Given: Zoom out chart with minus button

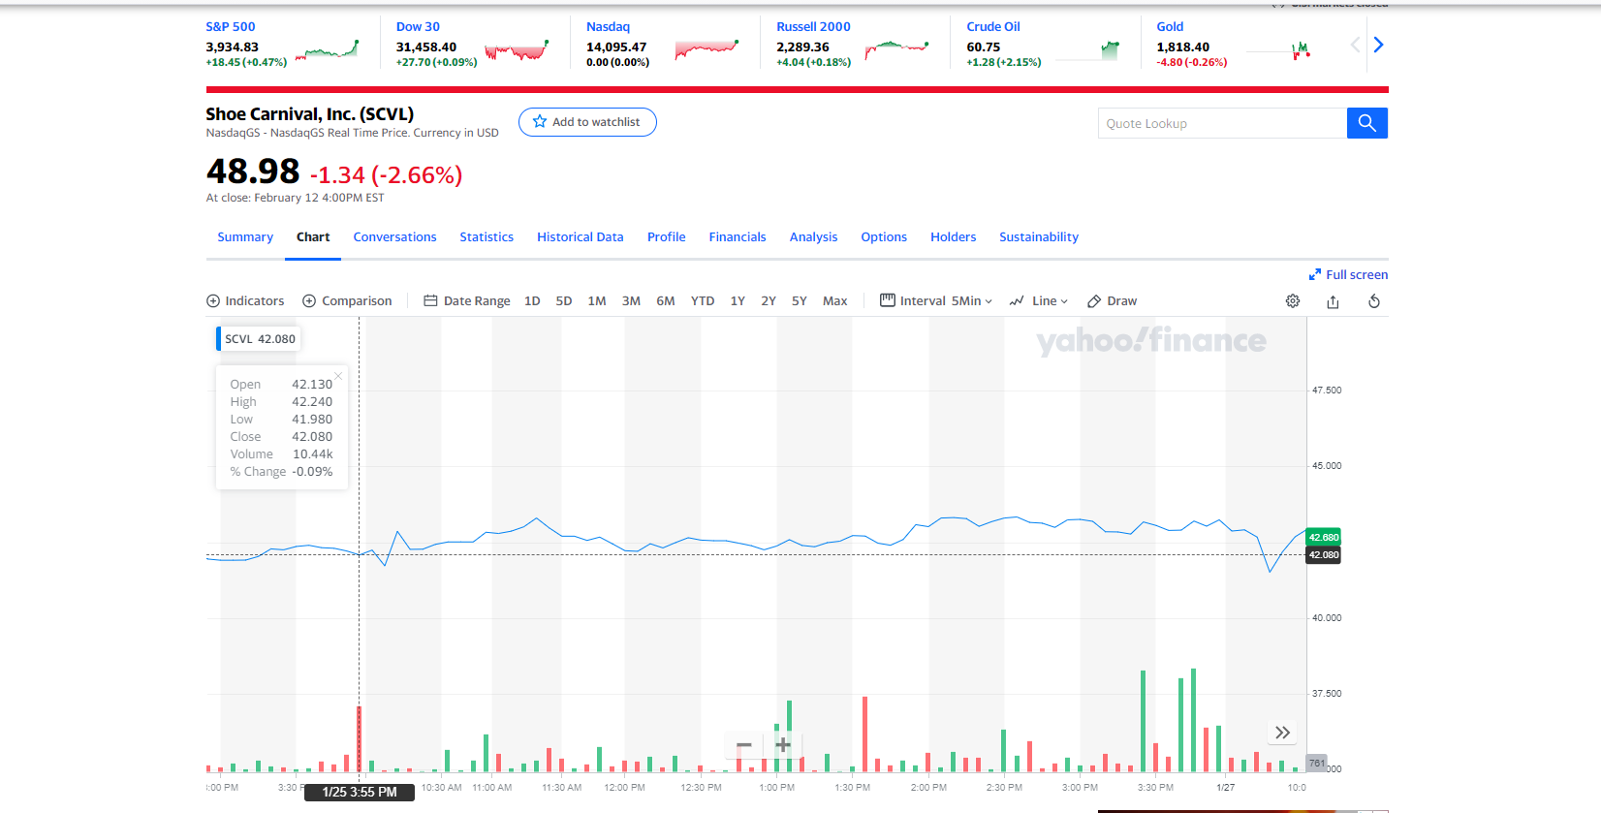Looking at the screenshot, I should [x=744, y=745].
